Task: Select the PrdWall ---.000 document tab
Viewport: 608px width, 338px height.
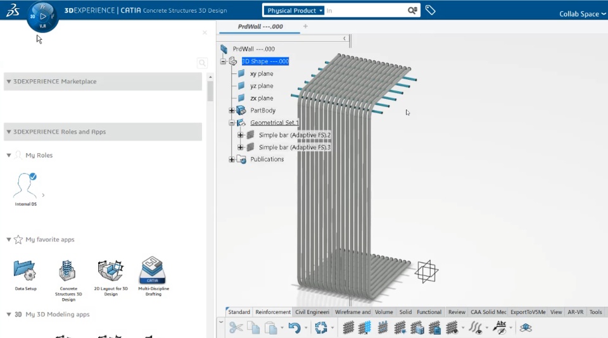Action: [x=260, y=27]
